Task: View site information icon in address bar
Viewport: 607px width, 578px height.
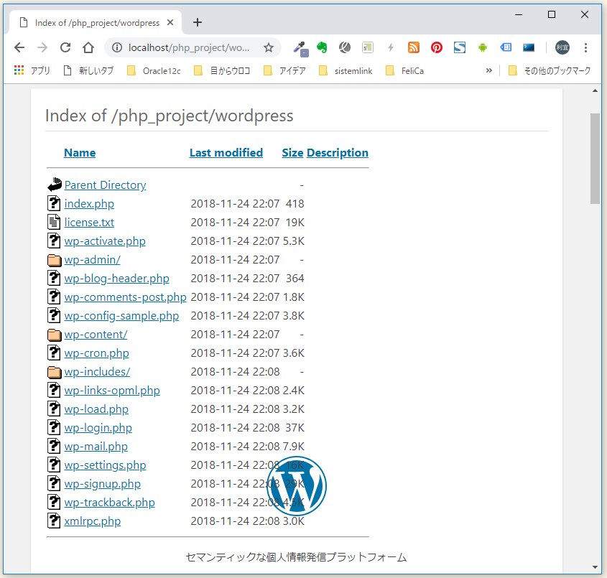Action: coord(117,47)
